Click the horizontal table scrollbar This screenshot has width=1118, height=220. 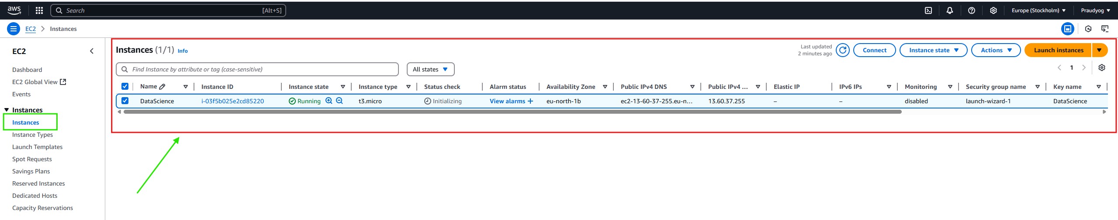pyautogui.click(x=512, y=112)
